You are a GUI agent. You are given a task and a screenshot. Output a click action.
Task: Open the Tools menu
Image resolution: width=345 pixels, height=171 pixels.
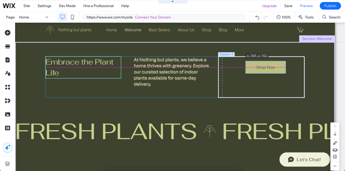(306, 17)
